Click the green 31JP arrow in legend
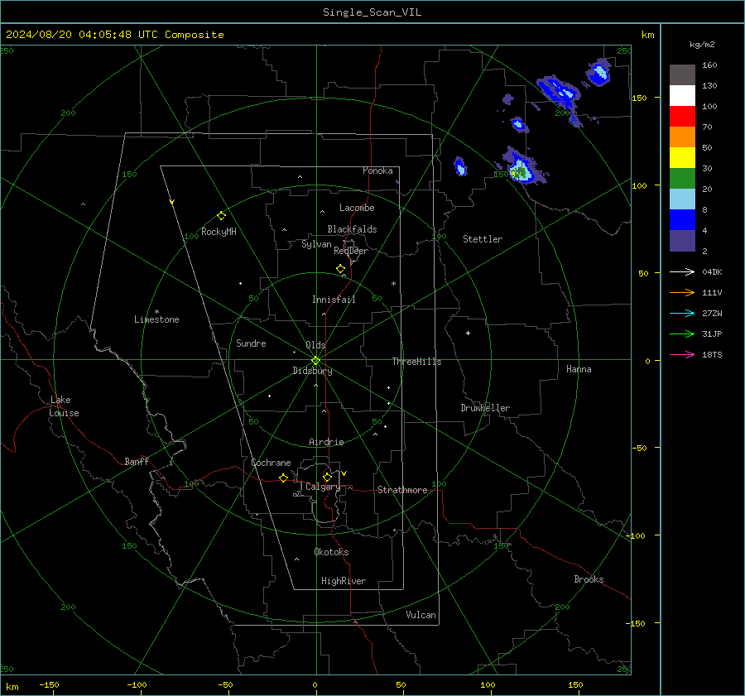 click(x=682, y=334)
